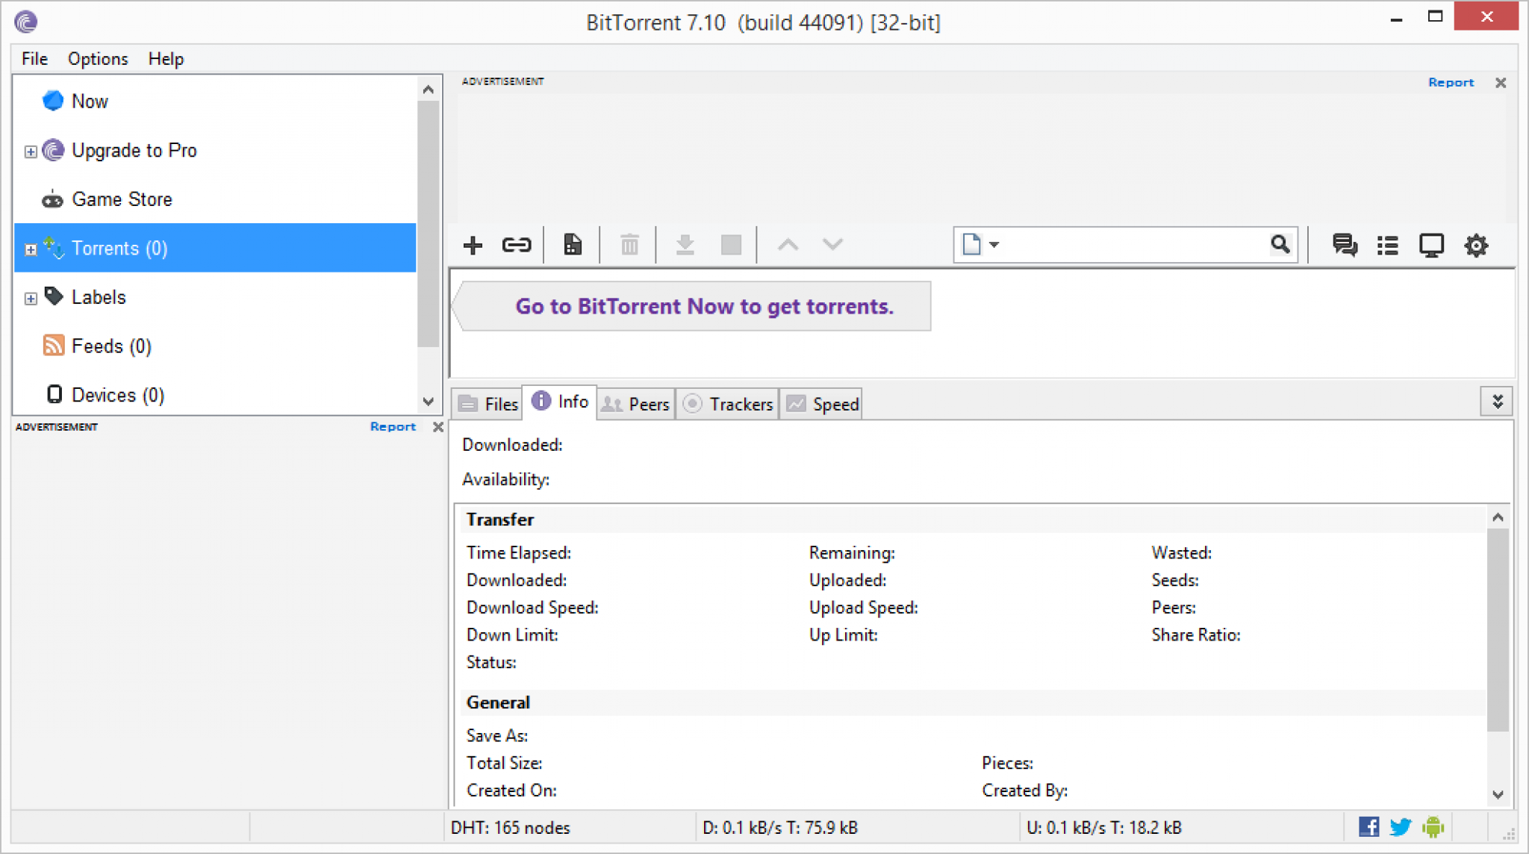Screen dimensions: 1529x854
Task: Open BitTorrent settings gear
Action: [x=1476, y=244]
